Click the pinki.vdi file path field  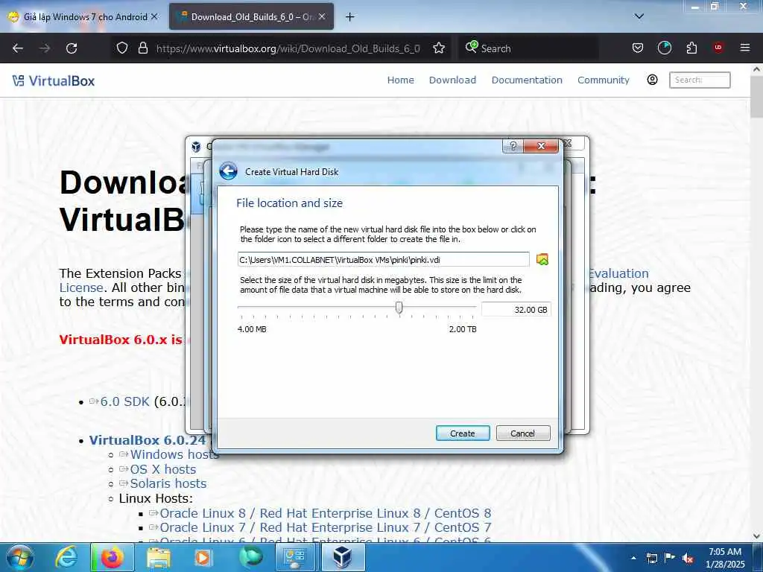point(384,259)
